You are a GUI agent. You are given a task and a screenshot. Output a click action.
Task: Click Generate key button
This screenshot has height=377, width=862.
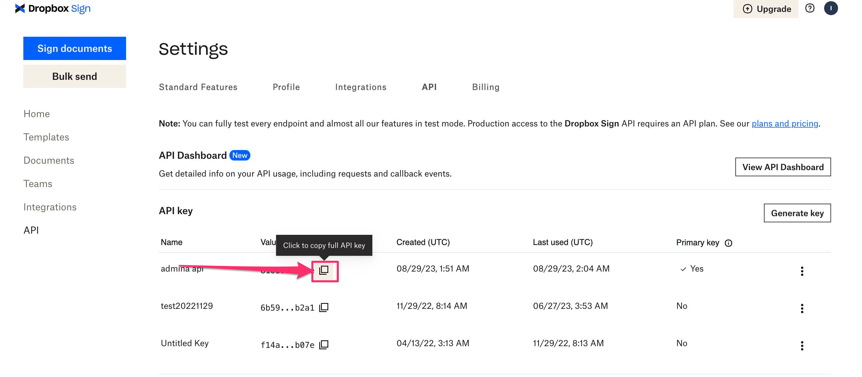[x=797, y=213]
